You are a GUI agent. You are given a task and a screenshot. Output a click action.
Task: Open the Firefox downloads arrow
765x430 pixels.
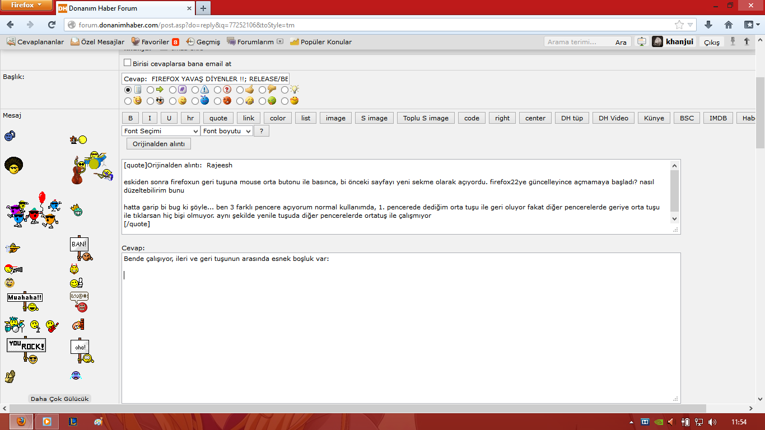708,25
